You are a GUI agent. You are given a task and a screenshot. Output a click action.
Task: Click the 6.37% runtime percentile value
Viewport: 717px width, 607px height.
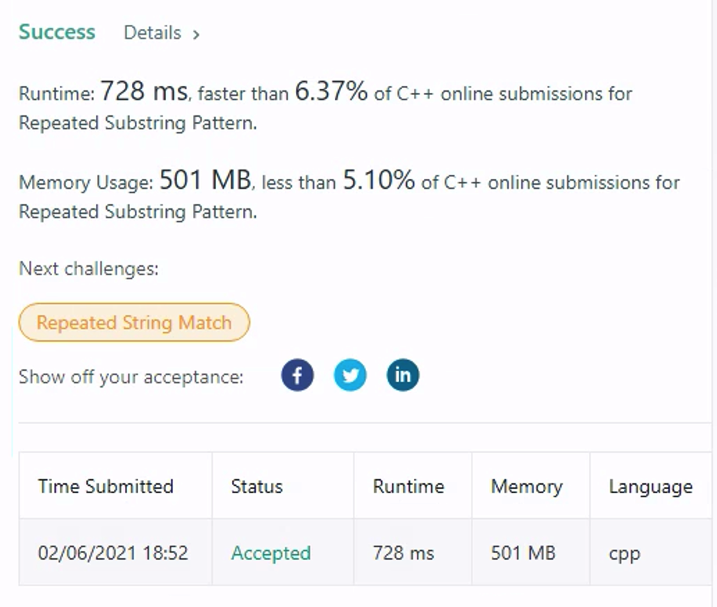click(331, 91)
